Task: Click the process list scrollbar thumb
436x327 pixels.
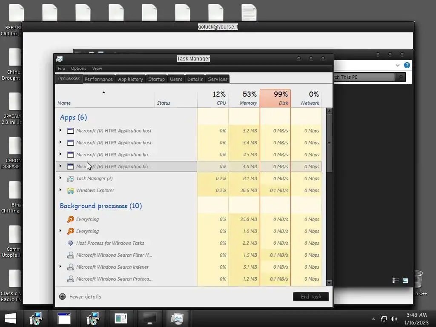Action: pos(329,143)
